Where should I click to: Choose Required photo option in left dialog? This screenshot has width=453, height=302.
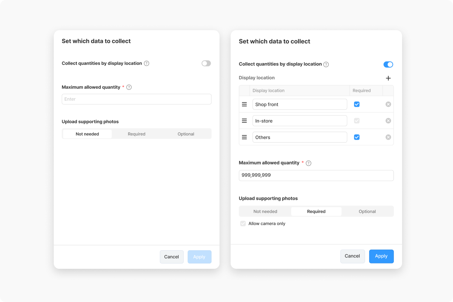[x=137, y=134]
